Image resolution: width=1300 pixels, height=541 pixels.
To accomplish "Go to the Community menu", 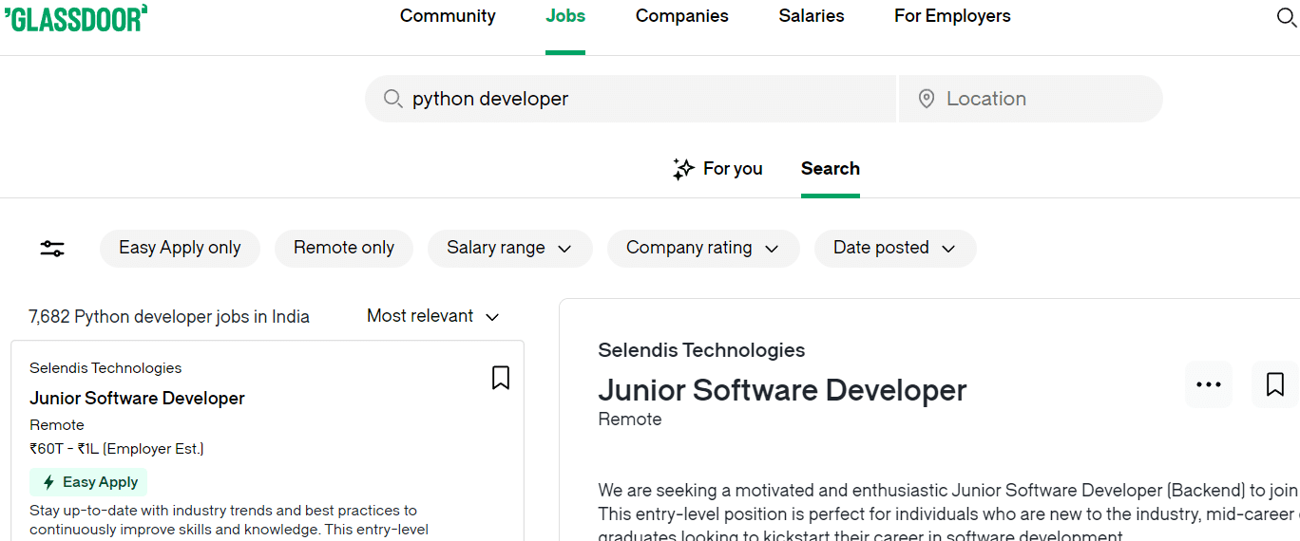I will click(x=448, y=16).
